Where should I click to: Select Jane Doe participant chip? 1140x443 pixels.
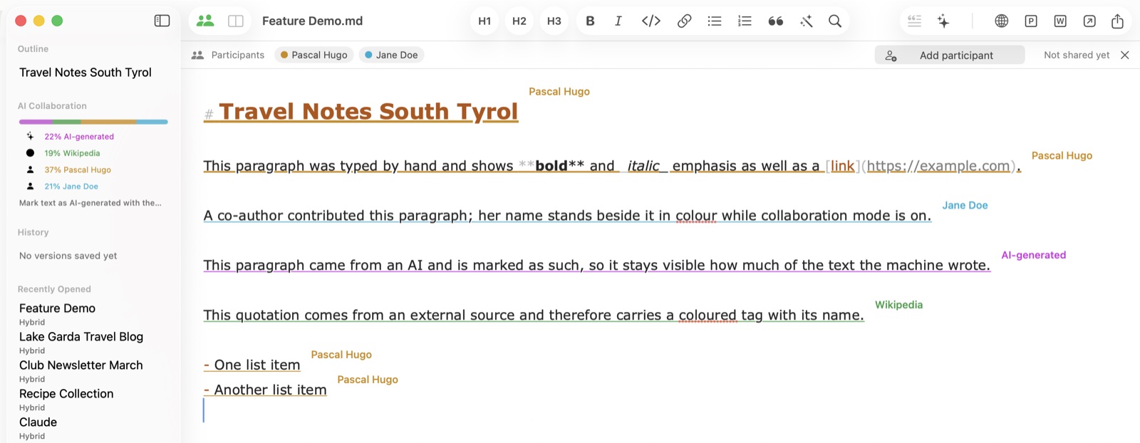(391, 55)
